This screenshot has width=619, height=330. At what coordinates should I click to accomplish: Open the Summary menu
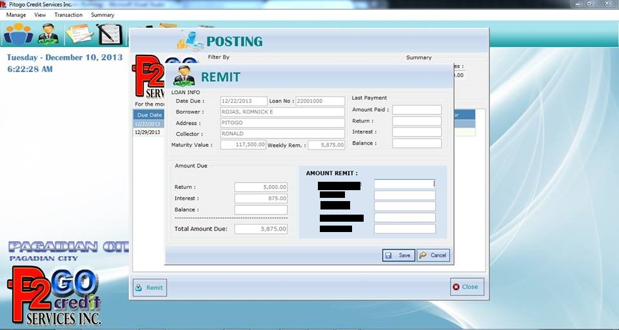click(x=103, y=15)
